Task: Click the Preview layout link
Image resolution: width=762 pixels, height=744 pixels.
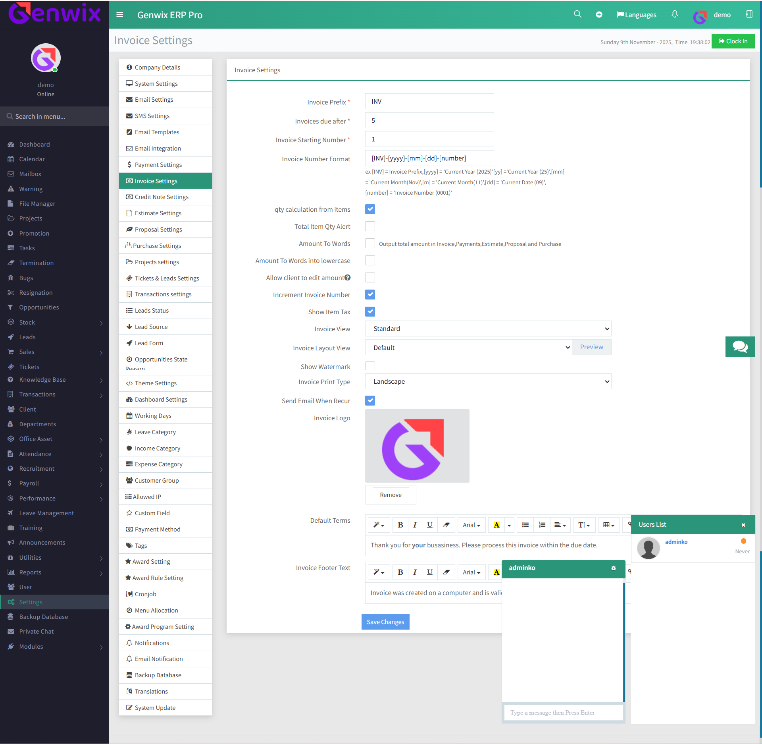Action: click(591, 347)
